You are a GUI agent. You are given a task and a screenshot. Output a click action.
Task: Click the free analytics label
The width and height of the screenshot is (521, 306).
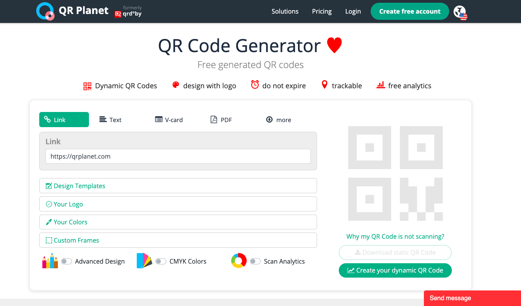(x=409, y=86)
